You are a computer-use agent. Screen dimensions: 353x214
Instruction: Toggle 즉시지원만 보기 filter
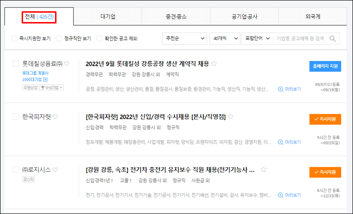tap(14, 38)
